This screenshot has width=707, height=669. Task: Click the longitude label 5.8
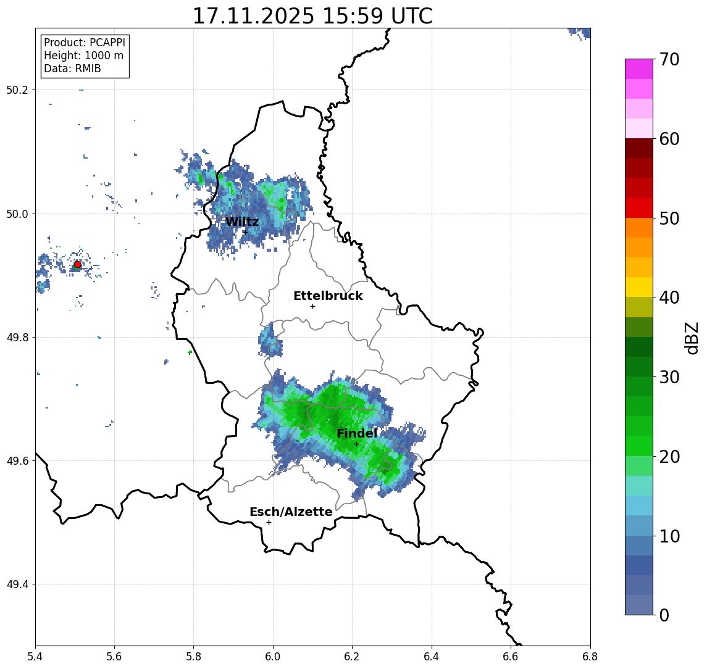pos(194,657)
